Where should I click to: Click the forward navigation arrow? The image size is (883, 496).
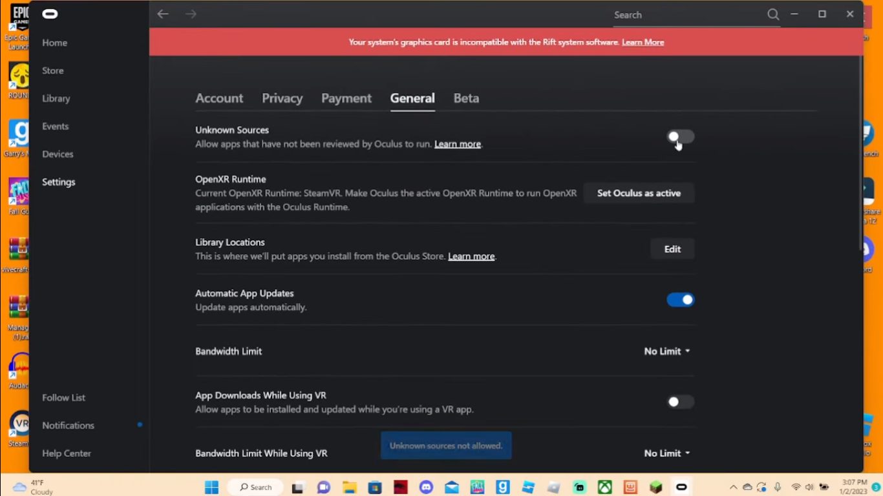click(x=191, y=14)
